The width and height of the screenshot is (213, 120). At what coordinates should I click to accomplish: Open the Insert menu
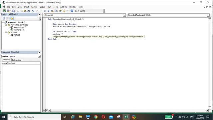[x=27, y=7]
